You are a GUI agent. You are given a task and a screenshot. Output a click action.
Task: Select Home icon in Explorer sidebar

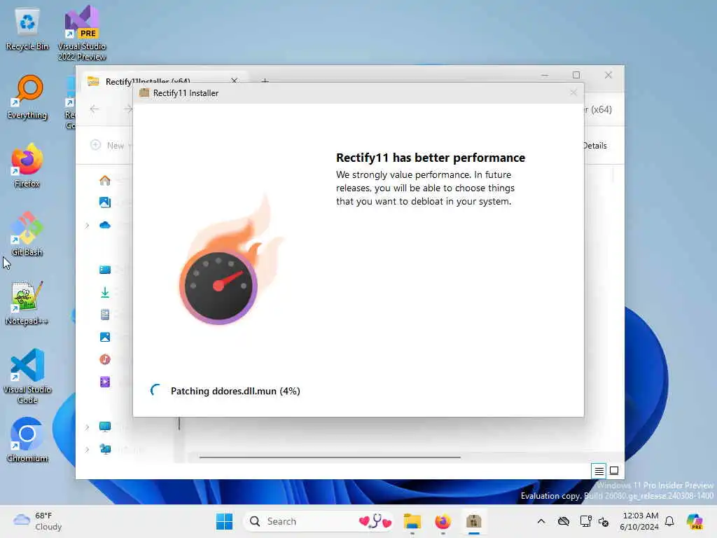tap(105, 180)
